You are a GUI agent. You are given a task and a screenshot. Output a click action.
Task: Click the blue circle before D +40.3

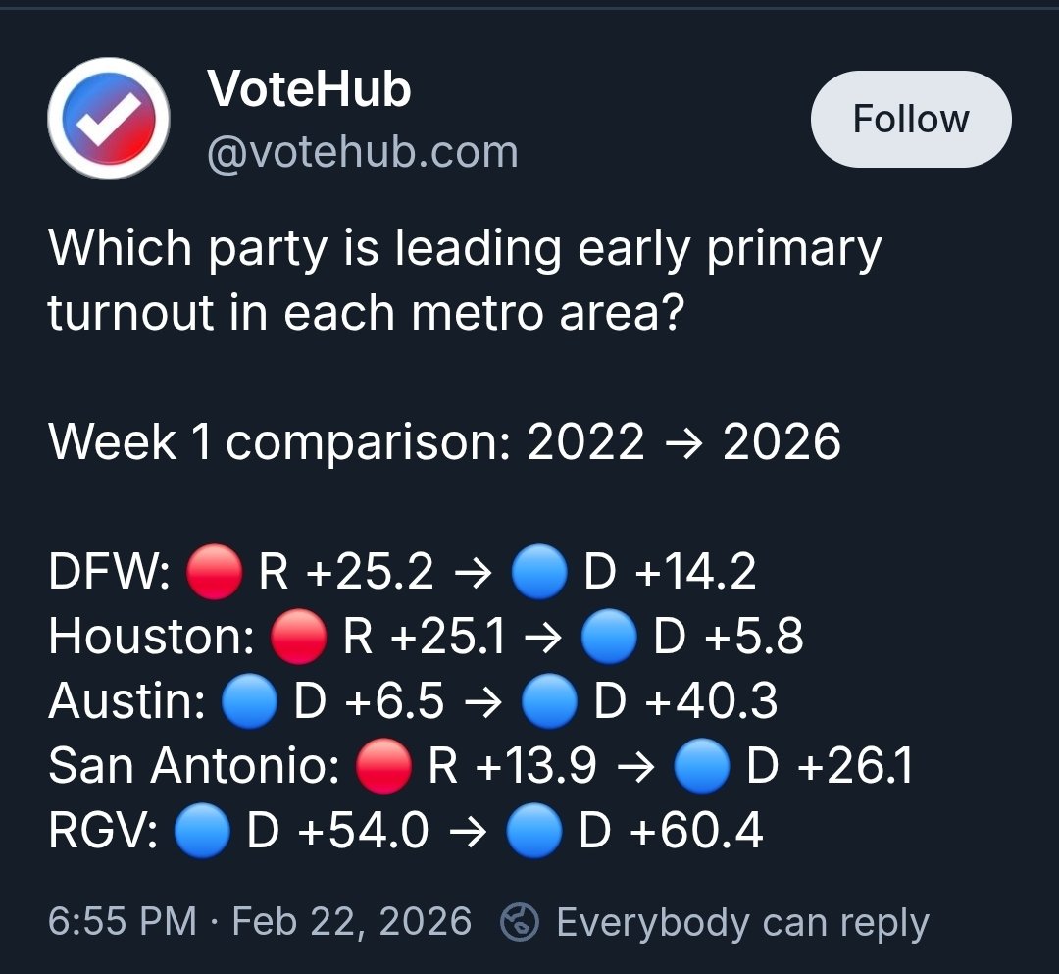pos(549,702)
